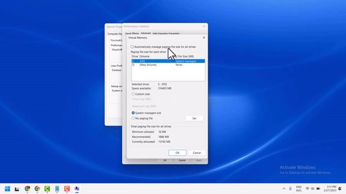The width and height of the screenshot is (346, 194).
Task: Click the Minimum allowed 16 MB value
Action: click(x=162, y=131)
